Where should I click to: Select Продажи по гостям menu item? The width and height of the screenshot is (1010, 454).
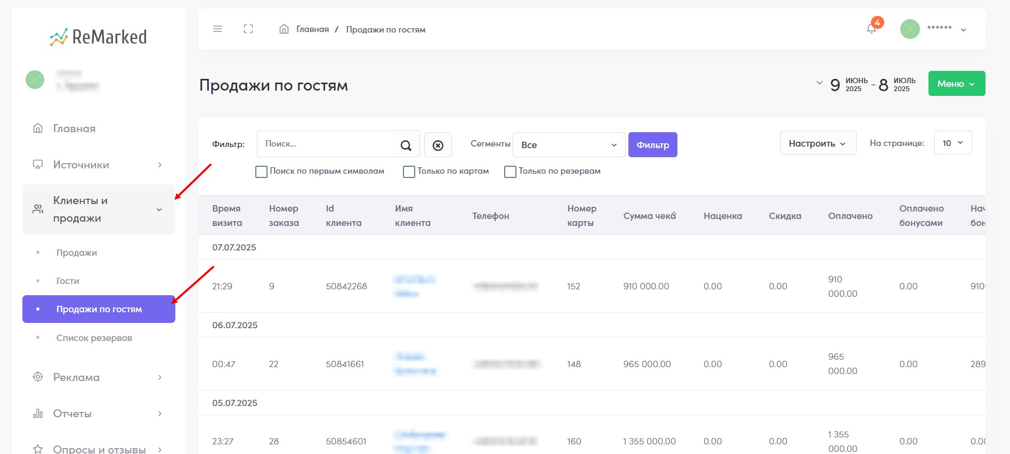(x=99, y=309)
